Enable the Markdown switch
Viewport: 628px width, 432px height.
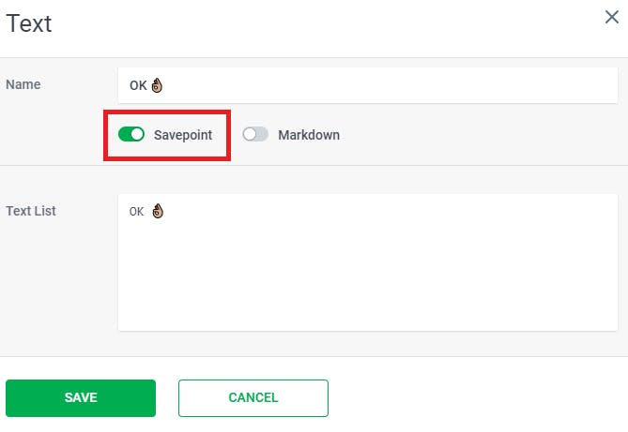point(255,134)
